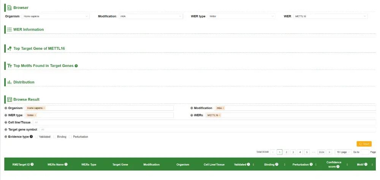Remove the METTL16 WERs filter tag

pyautogui.click(x=220, y=115)
